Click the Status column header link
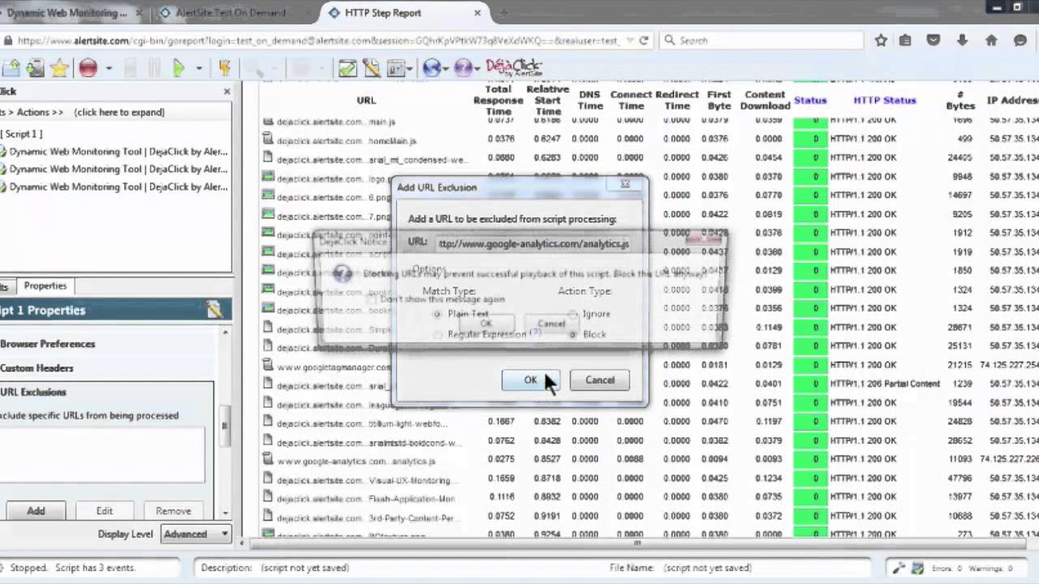Viewport: 1039px width, 584px height. pyautogui.click(x=810, y=101)
